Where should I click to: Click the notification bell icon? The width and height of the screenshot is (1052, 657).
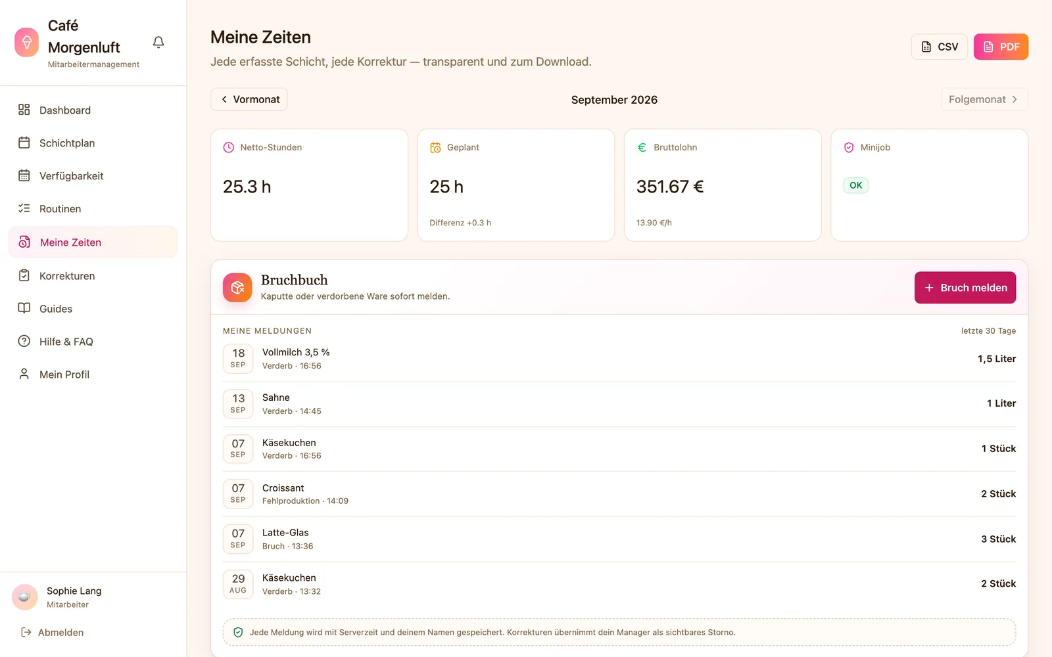(158, 42)
